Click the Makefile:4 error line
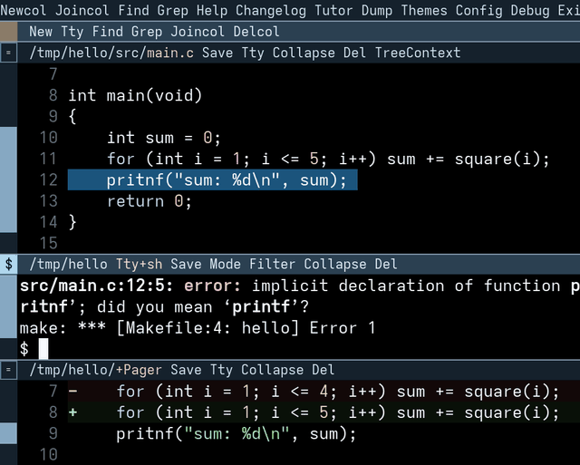580x465 pixels. click(198, 328)
